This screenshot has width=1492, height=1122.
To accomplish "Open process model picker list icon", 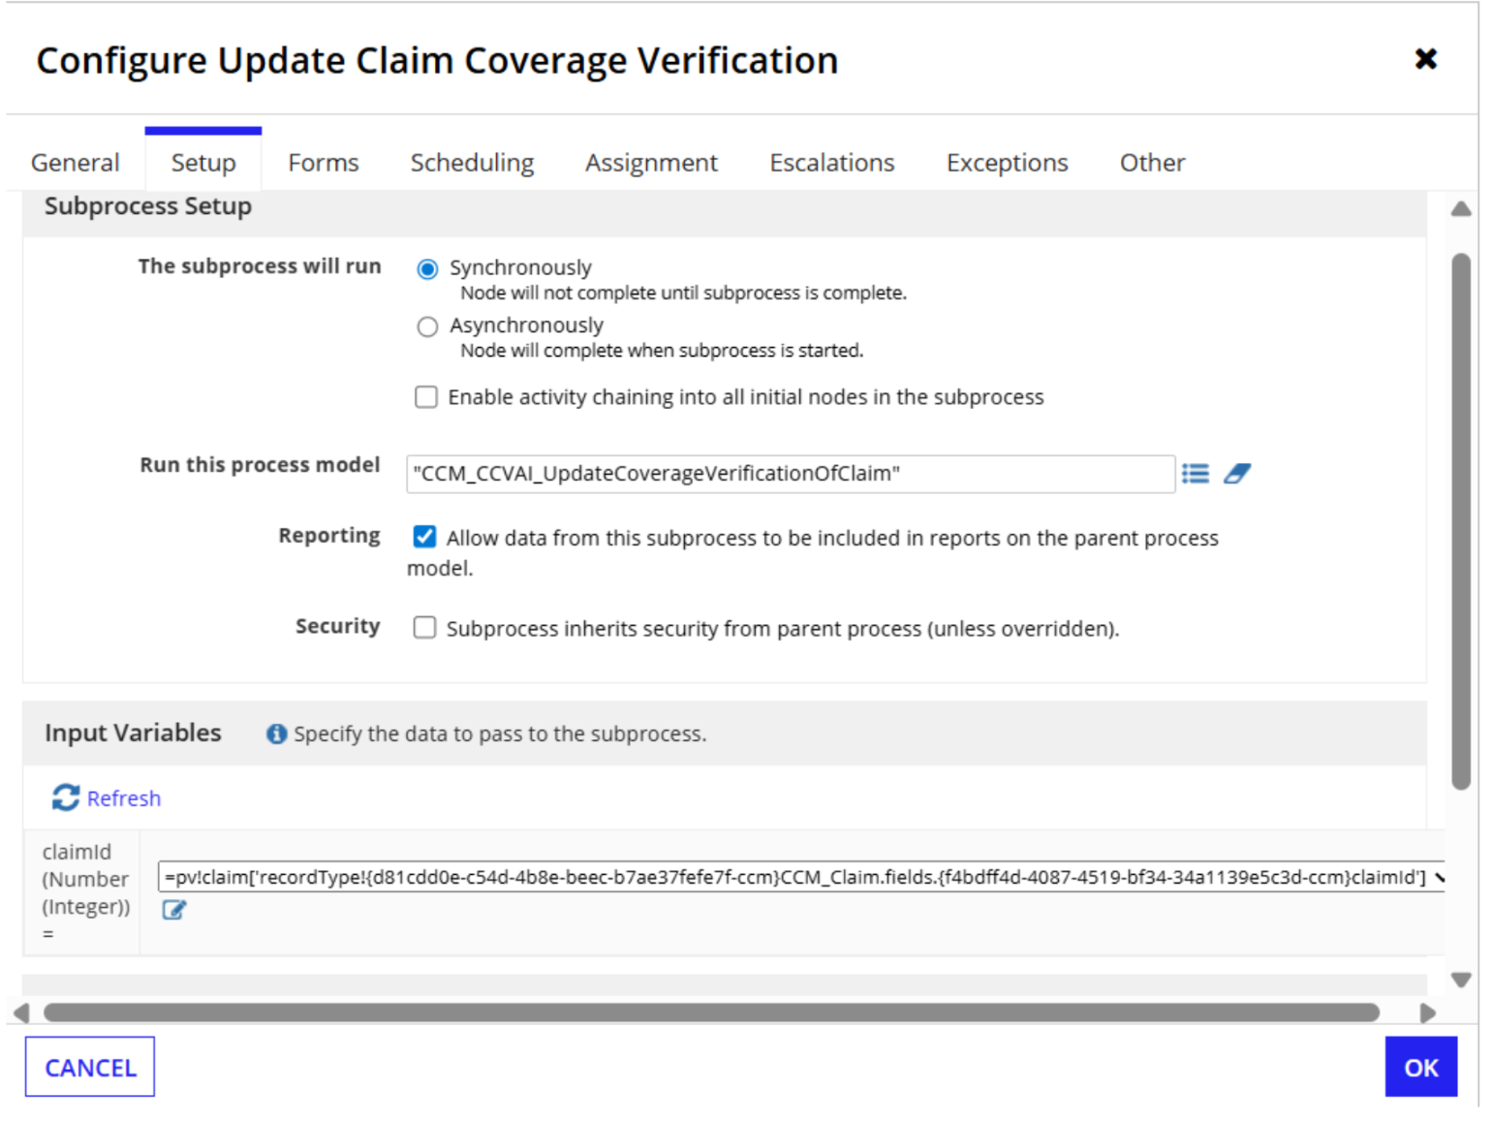I will pyautogui.click(x=1195, y=474).
